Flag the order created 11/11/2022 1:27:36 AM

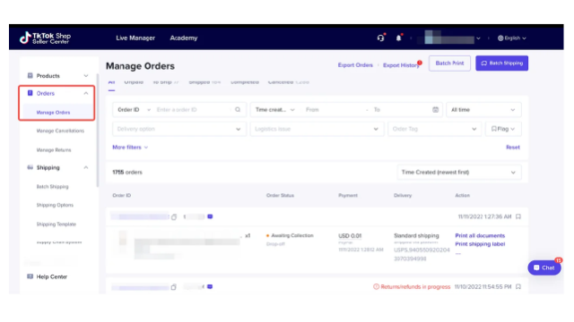518,216
